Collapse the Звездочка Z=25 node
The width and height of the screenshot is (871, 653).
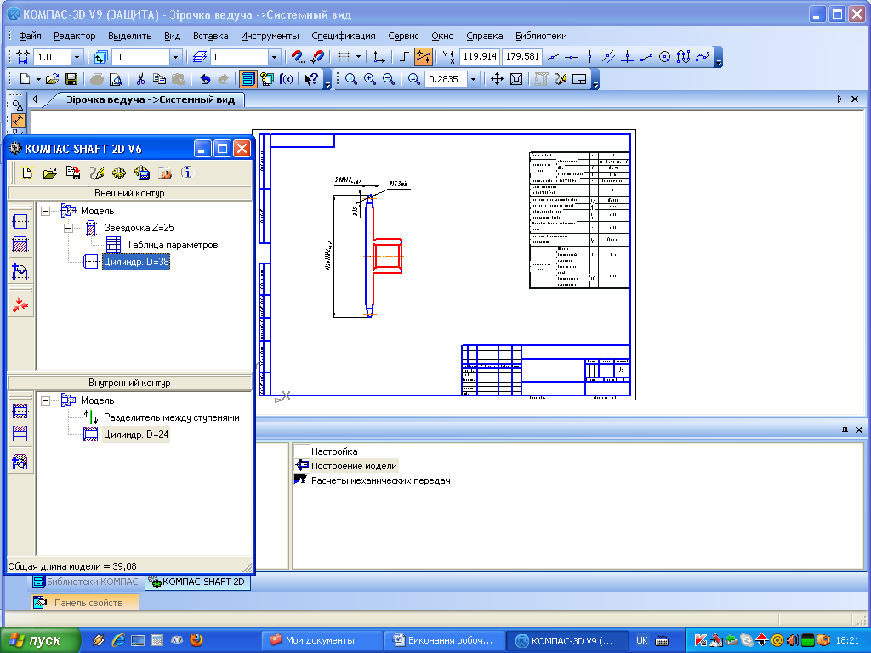68,228
